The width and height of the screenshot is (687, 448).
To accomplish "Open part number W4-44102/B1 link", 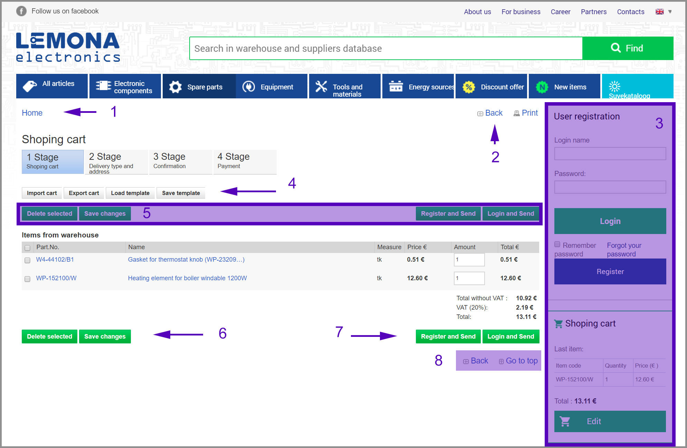I will [x=55, y=260].
